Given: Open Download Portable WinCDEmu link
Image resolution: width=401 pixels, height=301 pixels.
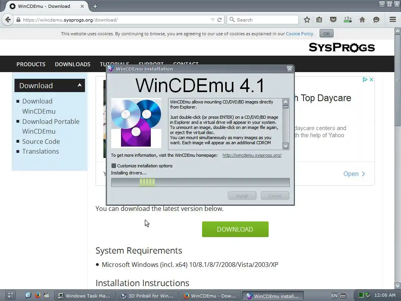Looking at the screenshot, I should click(51, 127).
